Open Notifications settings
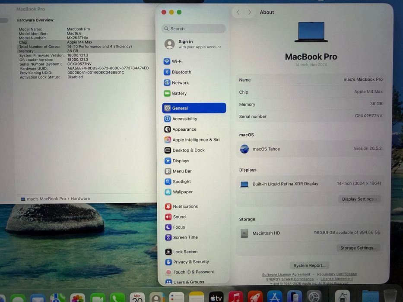The width and height of the screenshot is (403, 302). 194,207
